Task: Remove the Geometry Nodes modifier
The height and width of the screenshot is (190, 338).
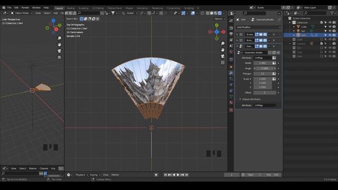Action: click(x=274, y=46)
